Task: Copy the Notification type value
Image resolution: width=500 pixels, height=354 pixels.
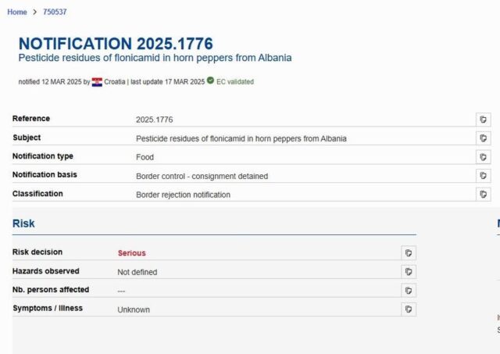Action: click(x=484, y=157)
